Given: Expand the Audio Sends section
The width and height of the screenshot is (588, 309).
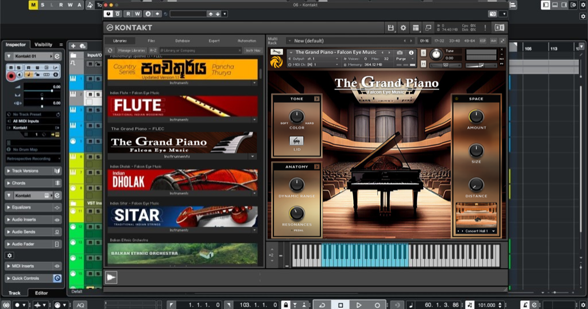Looking at the screenshot, I should (x=33, y=232).
